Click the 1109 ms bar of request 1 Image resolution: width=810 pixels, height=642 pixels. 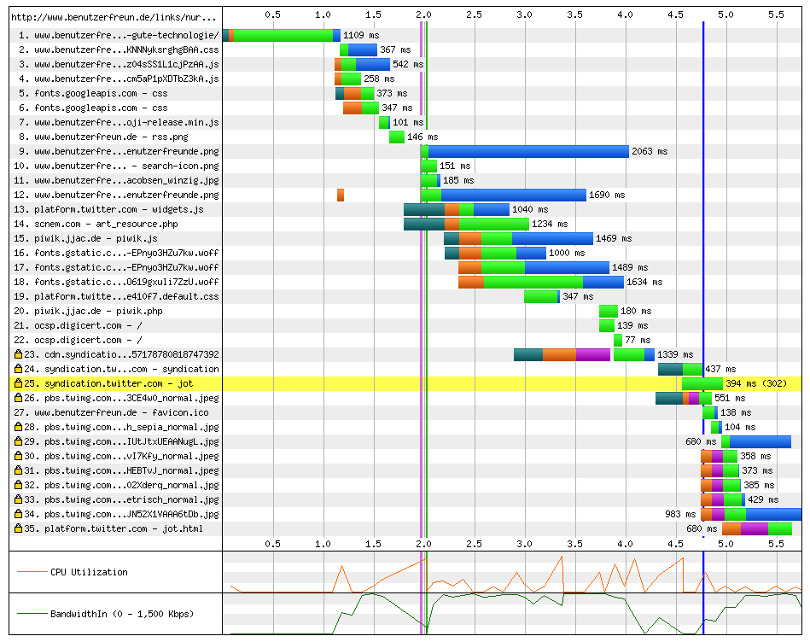[282, 35]
